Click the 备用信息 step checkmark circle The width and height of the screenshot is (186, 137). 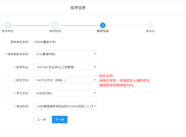55,25
